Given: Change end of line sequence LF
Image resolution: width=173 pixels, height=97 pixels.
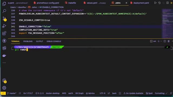Looking at the screenshot, I should pyautogui.click(x=109, y=93).
